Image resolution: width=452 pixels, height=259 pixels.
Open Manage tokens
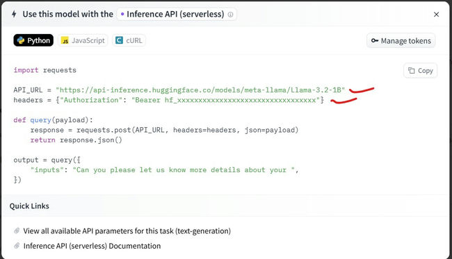401,41
